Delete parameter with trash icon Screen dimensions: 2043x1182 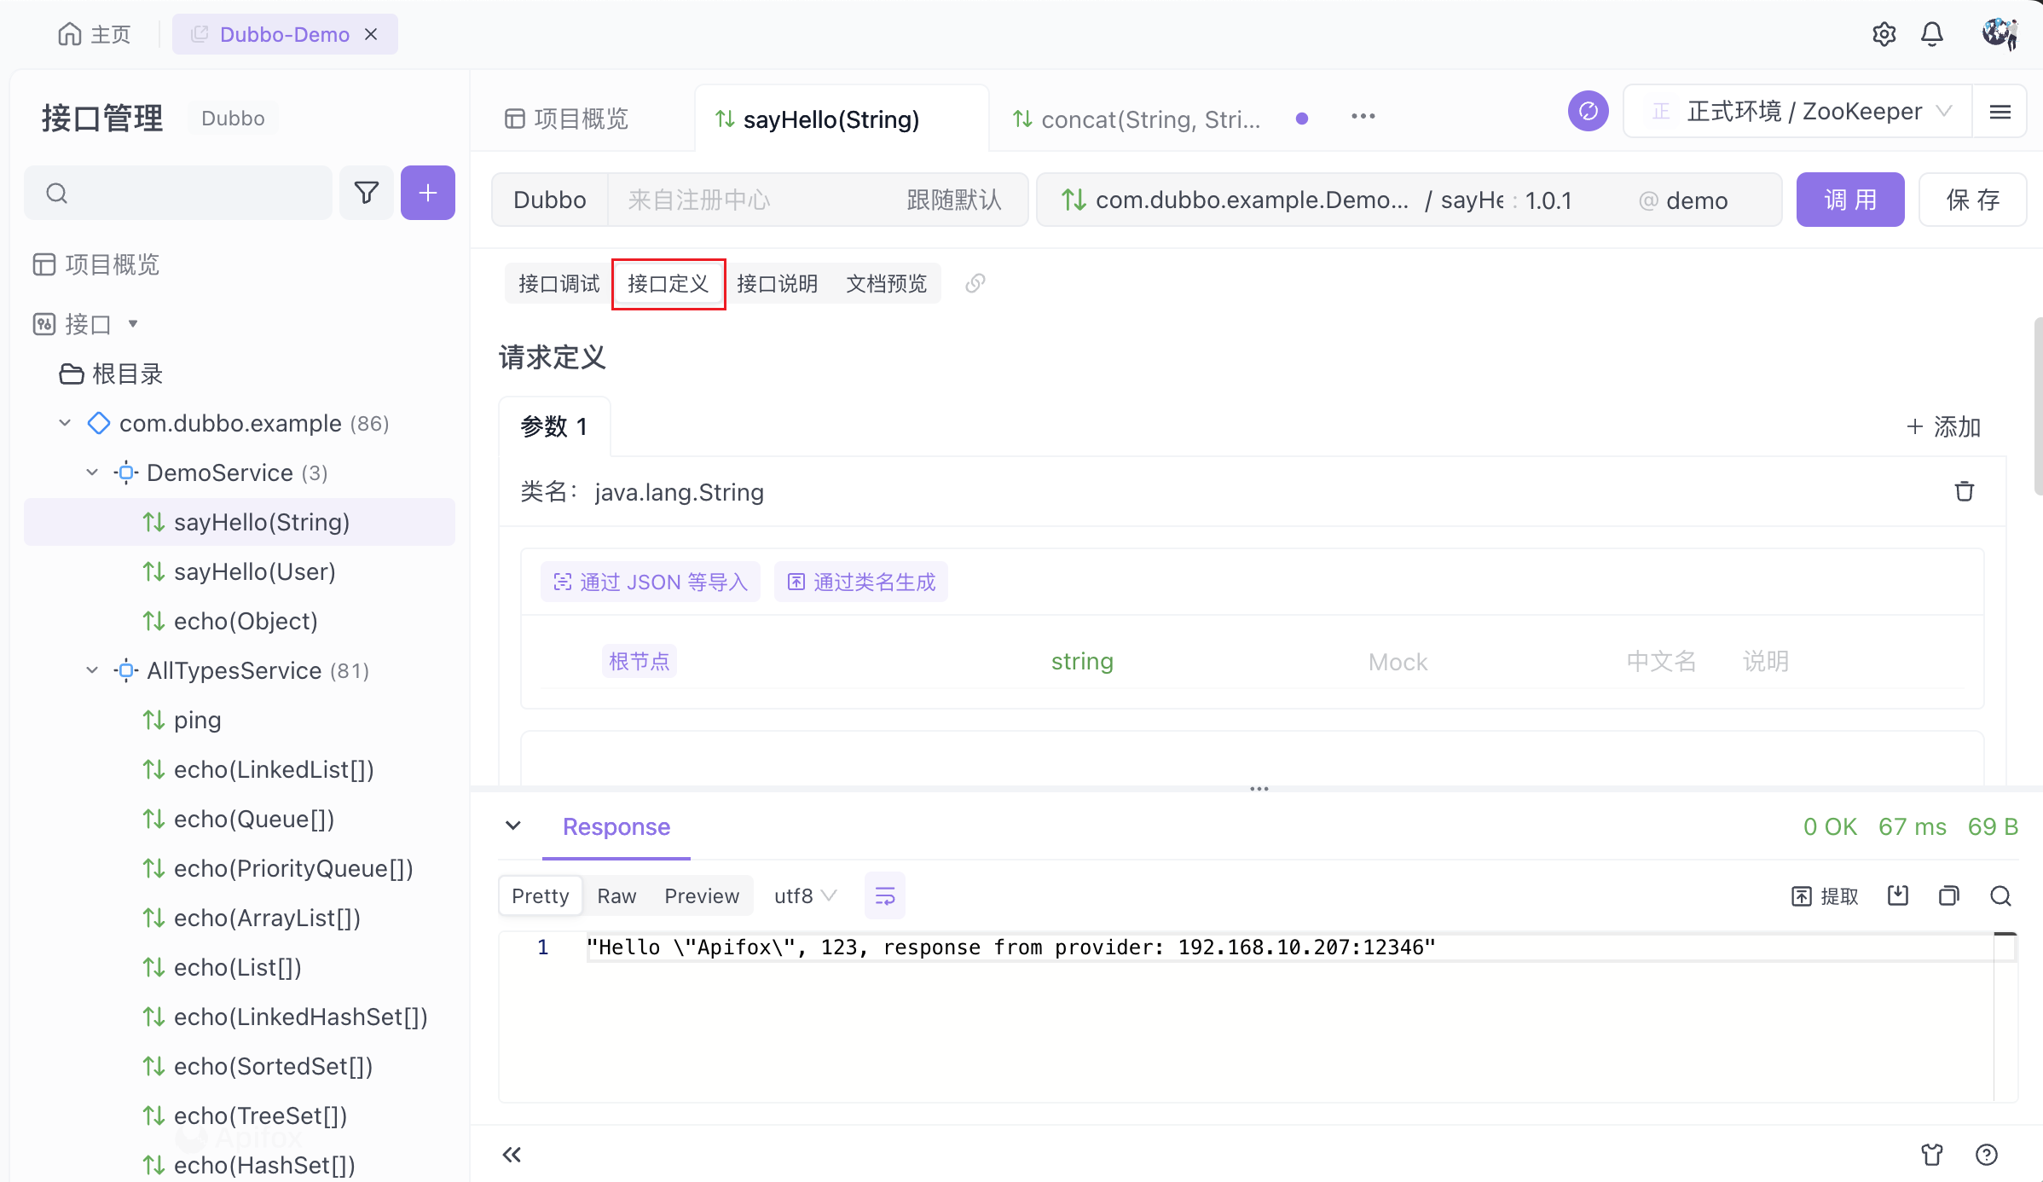coord(1964,491)
